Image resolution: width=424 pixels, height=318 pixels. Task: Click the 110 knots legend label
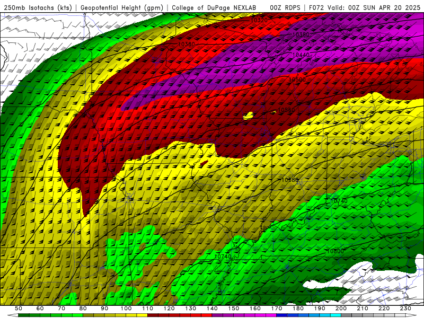pos(147,308)
